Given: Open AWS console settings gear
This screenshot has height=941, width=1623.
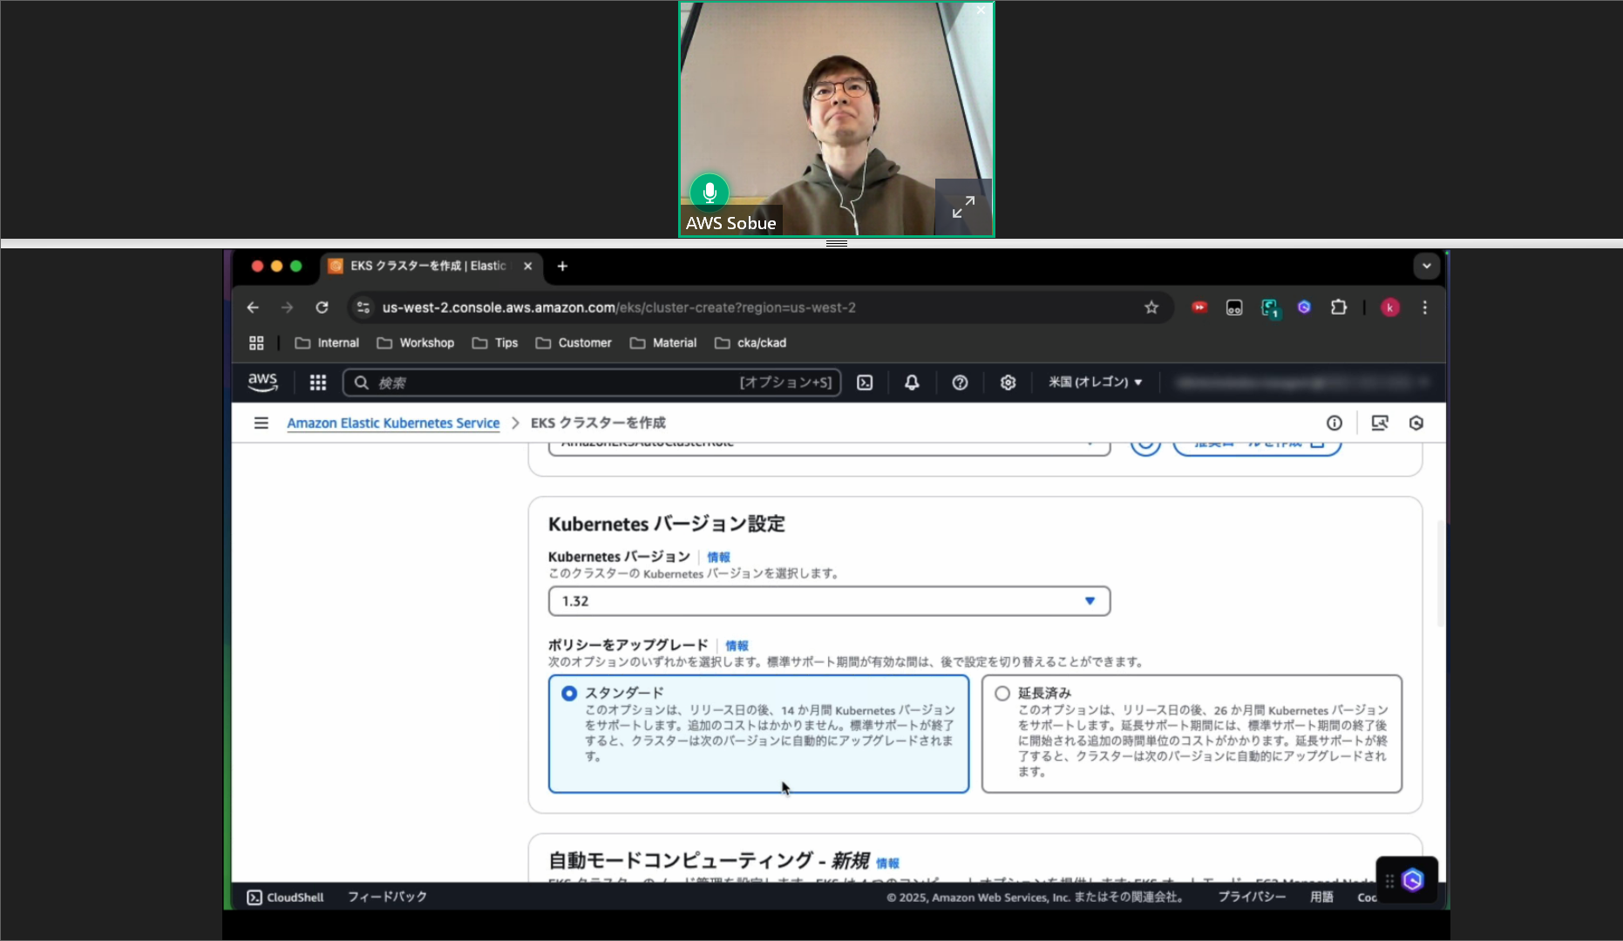Looking at the screenshot, I should click(1008, 382).
